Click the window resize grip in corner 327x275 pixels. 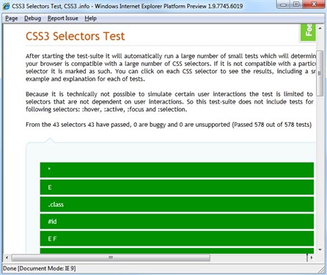click(x=321, y=269)
